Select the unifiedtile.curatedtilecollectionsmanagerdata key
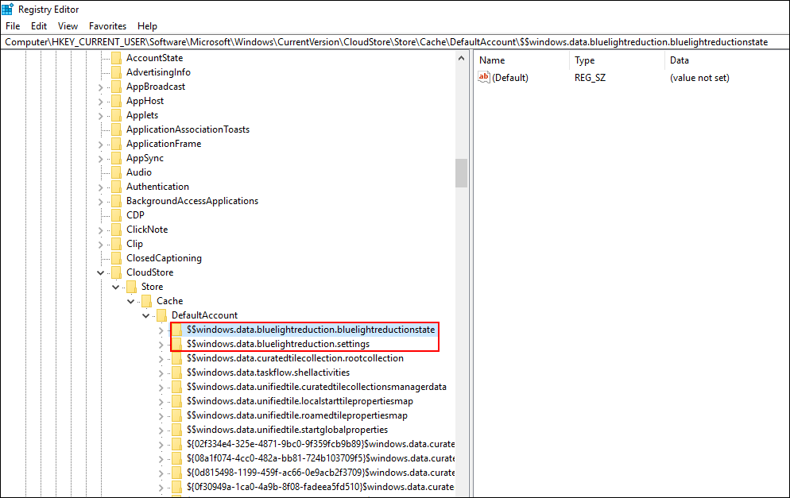The image size is (790, 498). coord(316,387)
